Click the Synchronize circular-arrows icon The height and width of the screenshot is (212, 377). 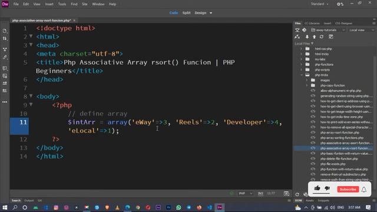tap(322, 37)
